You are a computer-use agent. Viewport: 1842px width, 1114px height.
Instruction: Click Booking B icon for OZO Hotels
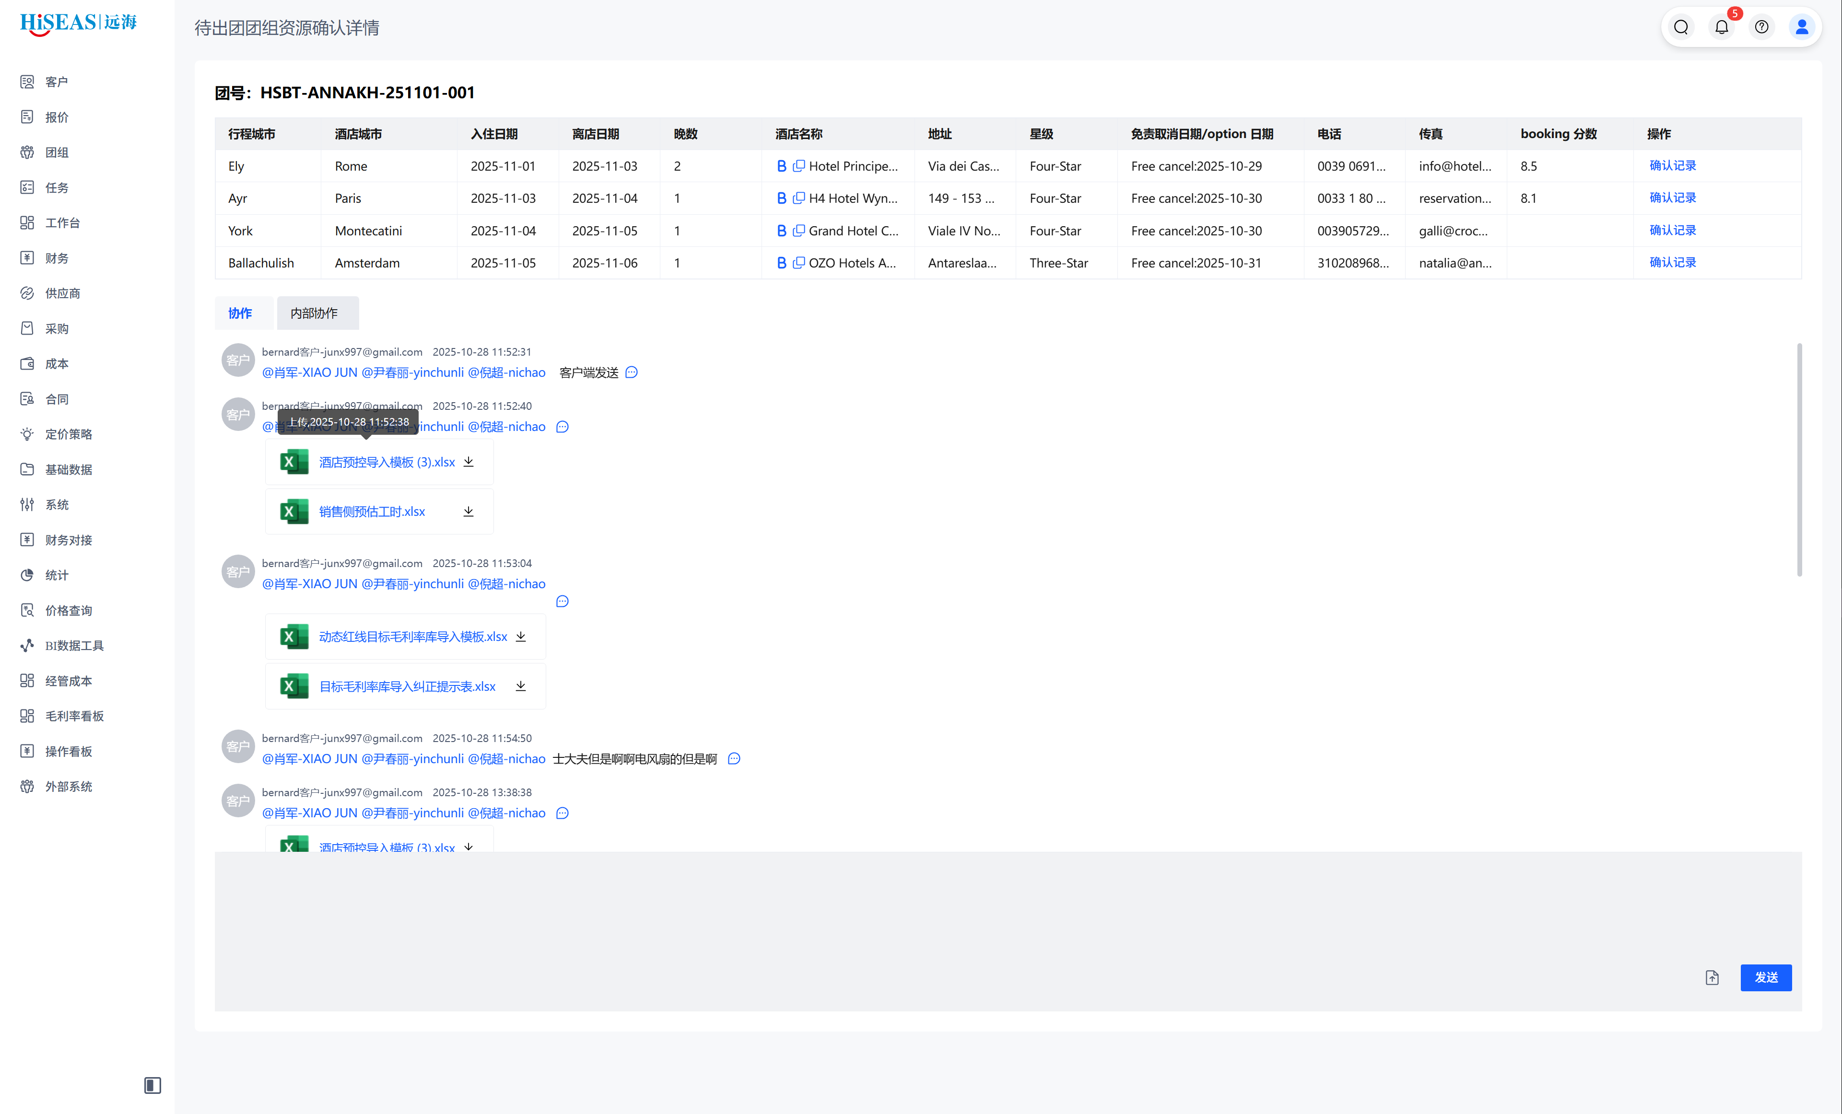point(781,263)
